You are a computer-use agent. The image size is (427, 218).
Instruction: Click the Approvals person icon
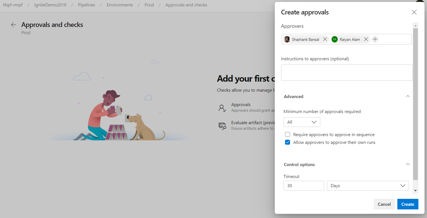[x=222, y=108]
